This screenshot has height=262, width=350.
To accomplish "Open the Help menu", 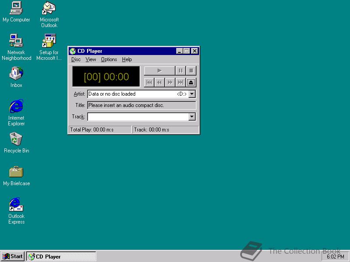I will 127,59.
